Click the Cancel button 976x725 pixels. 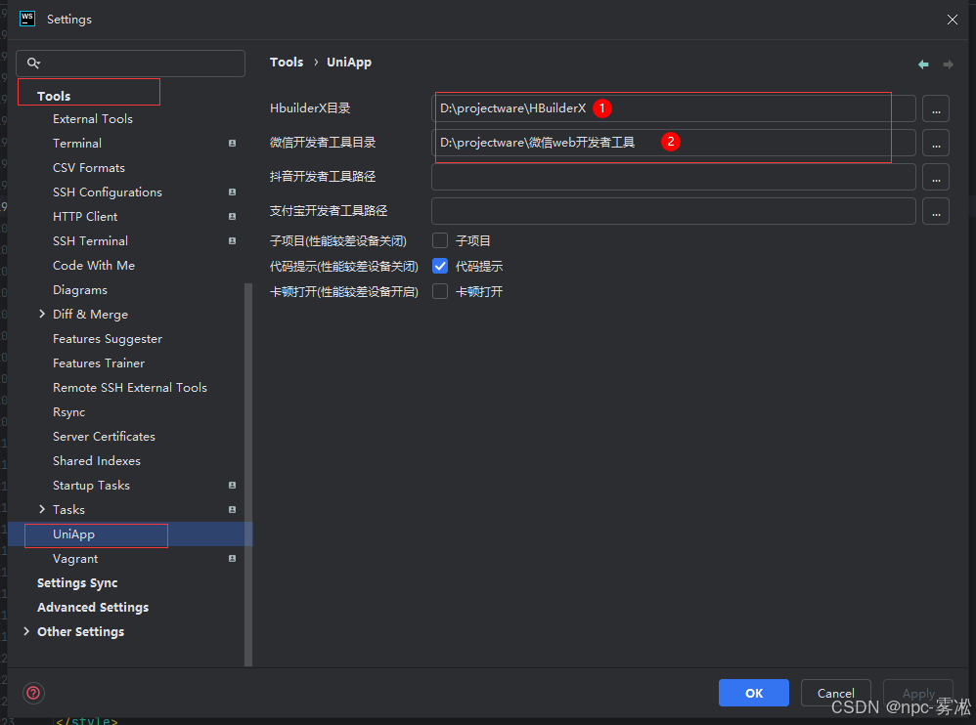coord(835,693)
